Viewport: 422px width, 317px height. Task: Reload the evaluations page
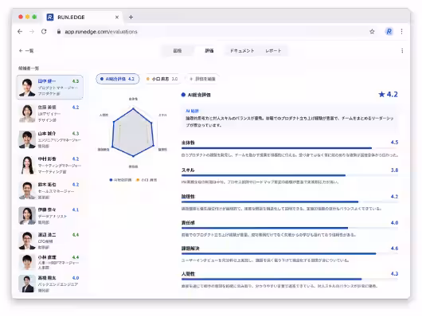tap(44, 32)
